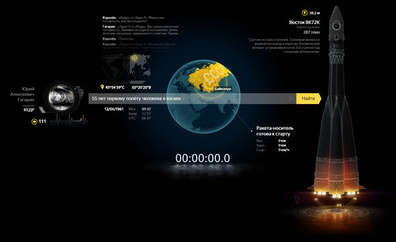Click the yellow location pin beside the coordinates
The width and height of the screenshot is (396, 242).
102,87
